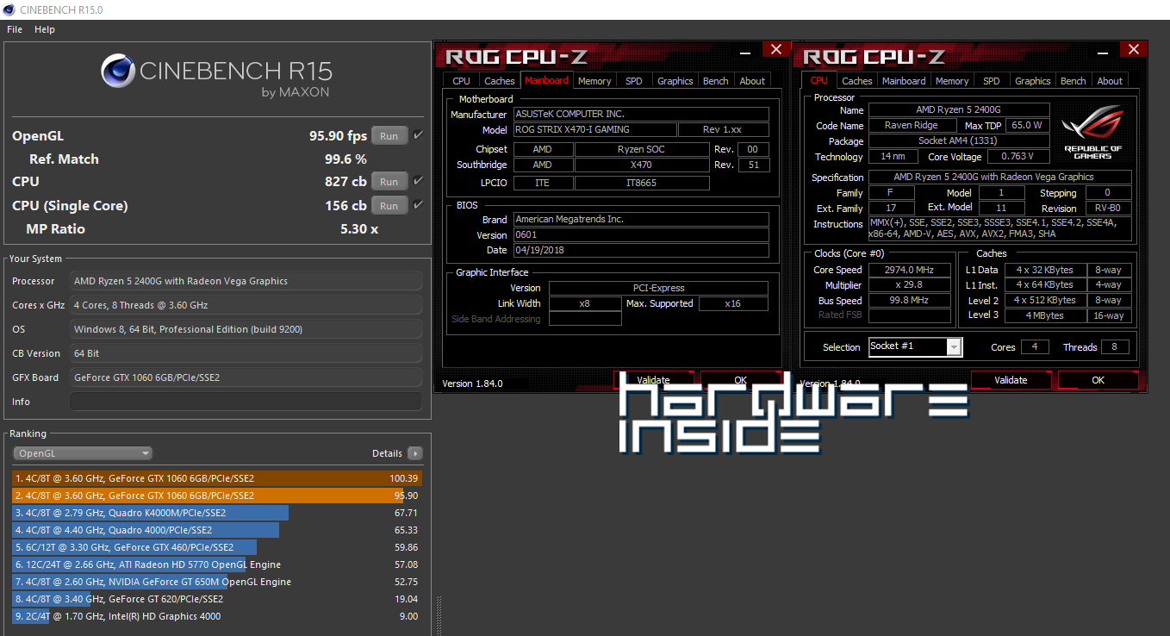Open Bench tab in left CPU-Z window
This screenshot has width=1170, height=636.
(716, 81)
